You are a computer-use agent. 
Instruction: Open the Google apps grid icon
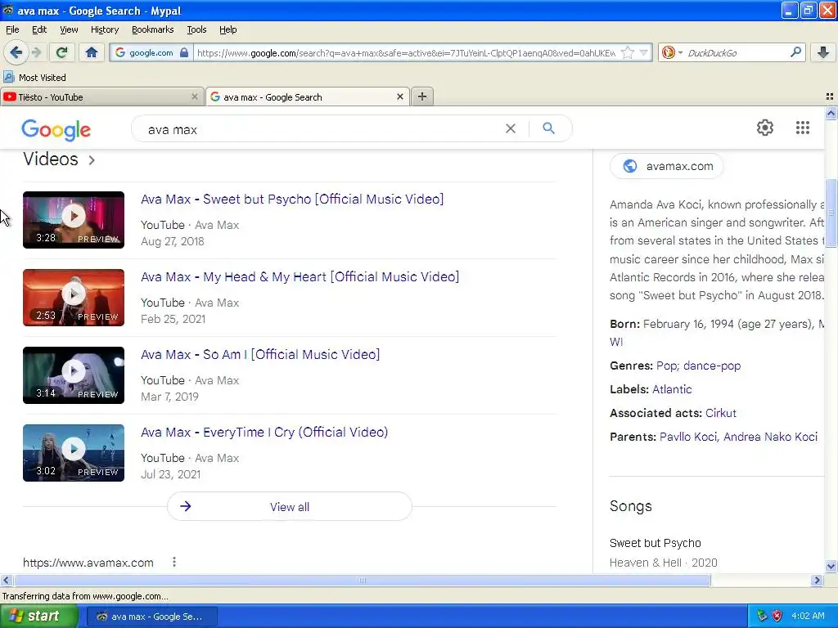[x=803, y=128]
